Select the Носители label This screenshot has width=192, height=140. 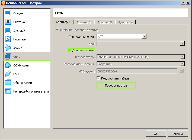(20, 39)
